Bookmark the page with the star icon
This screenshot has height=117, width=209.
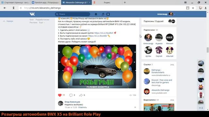point(193,8)
